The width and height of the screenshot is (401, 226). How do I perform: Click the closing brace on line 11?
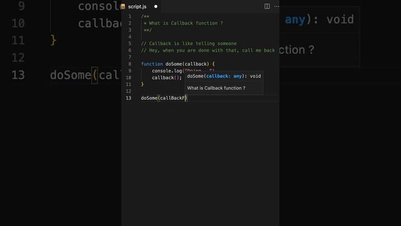click(142, 84)
